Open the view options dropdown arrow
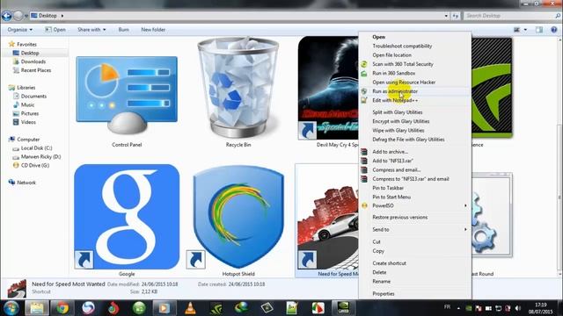 click(525, 30)
